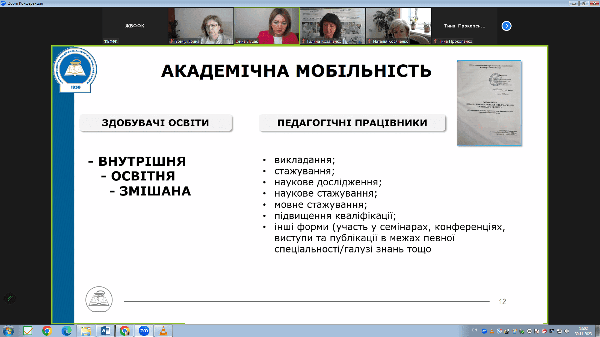The width and height of the screenshot is (600, 337).
Task: Select Бойчук Ірина video tile
Action: pyautogui.click(x=201, y=26)
